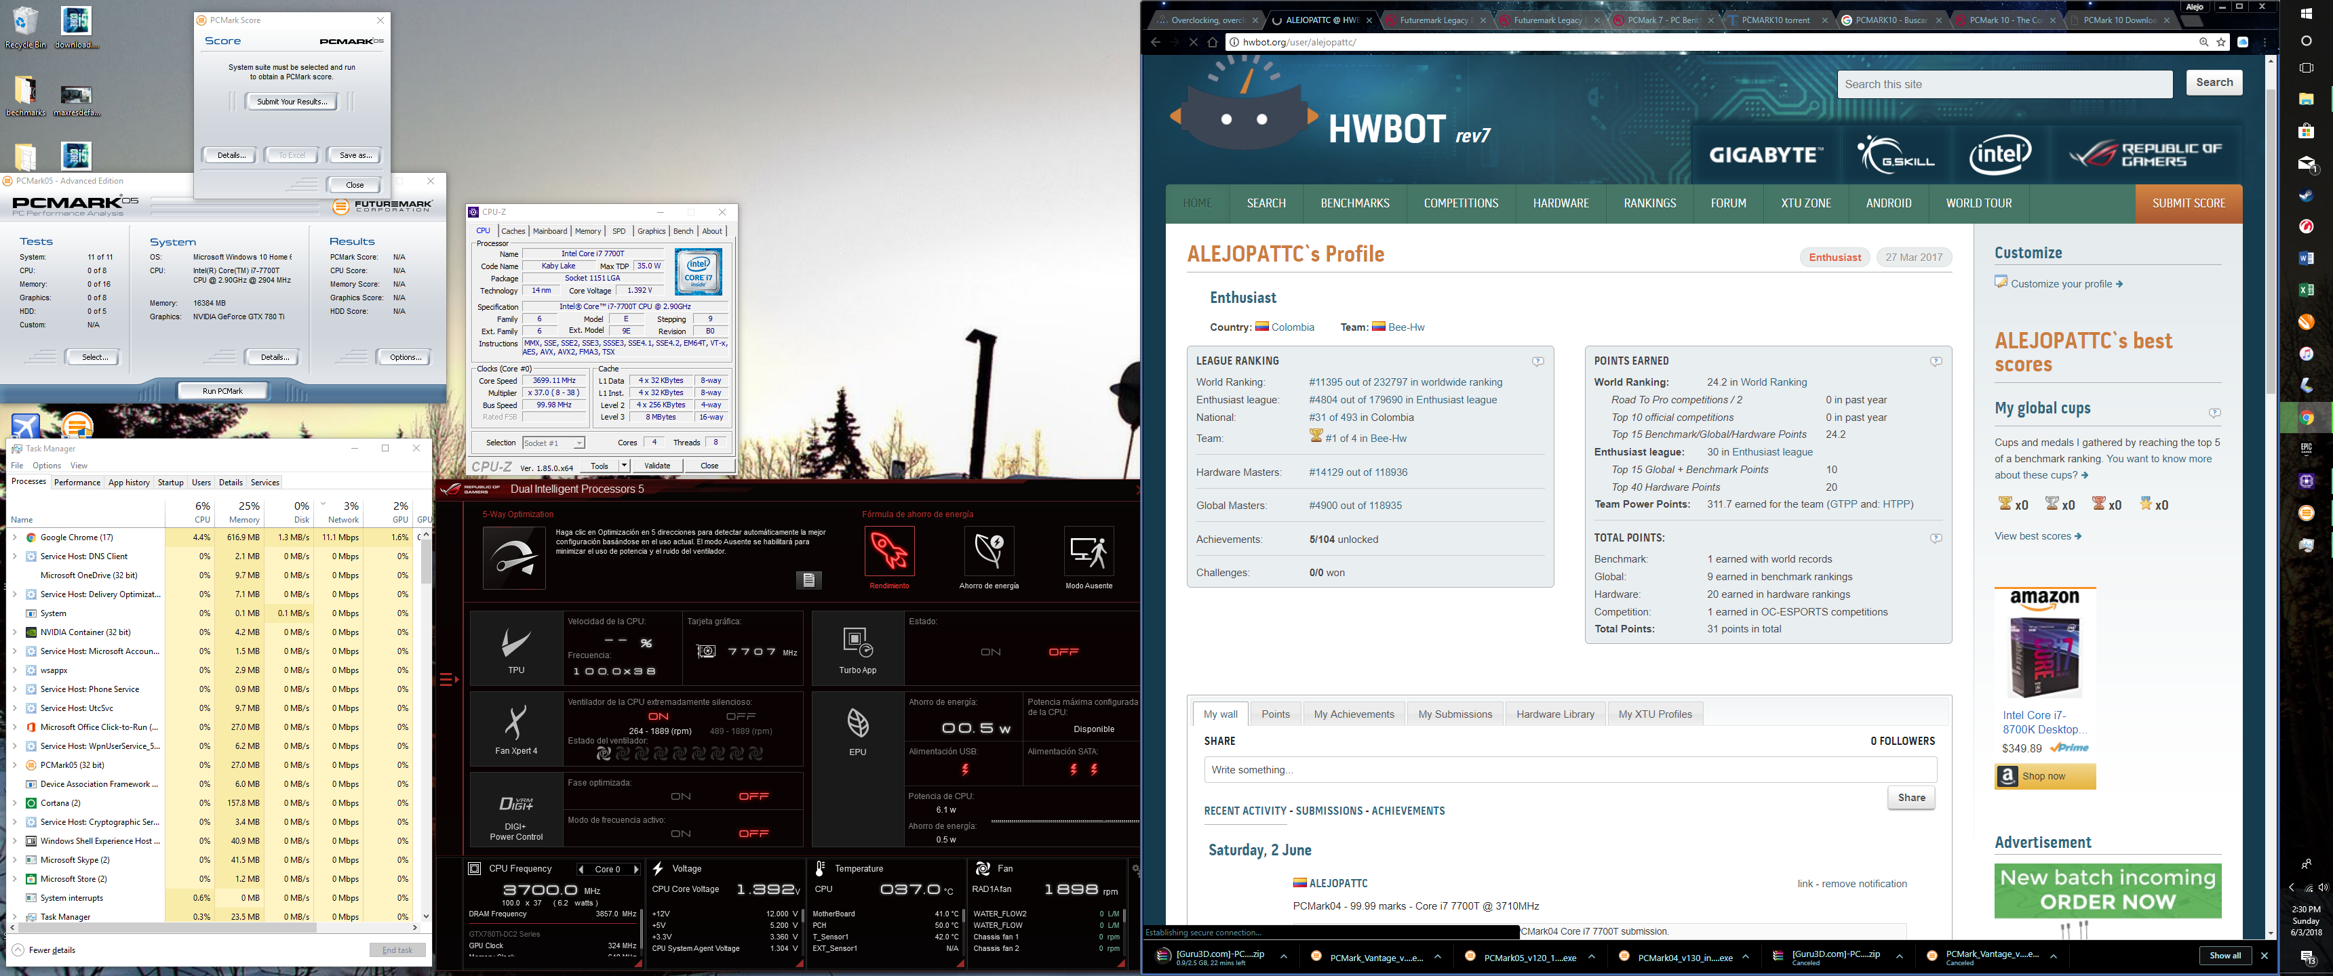Turn Modo de frecuencia activo OFF

point(753,834)
